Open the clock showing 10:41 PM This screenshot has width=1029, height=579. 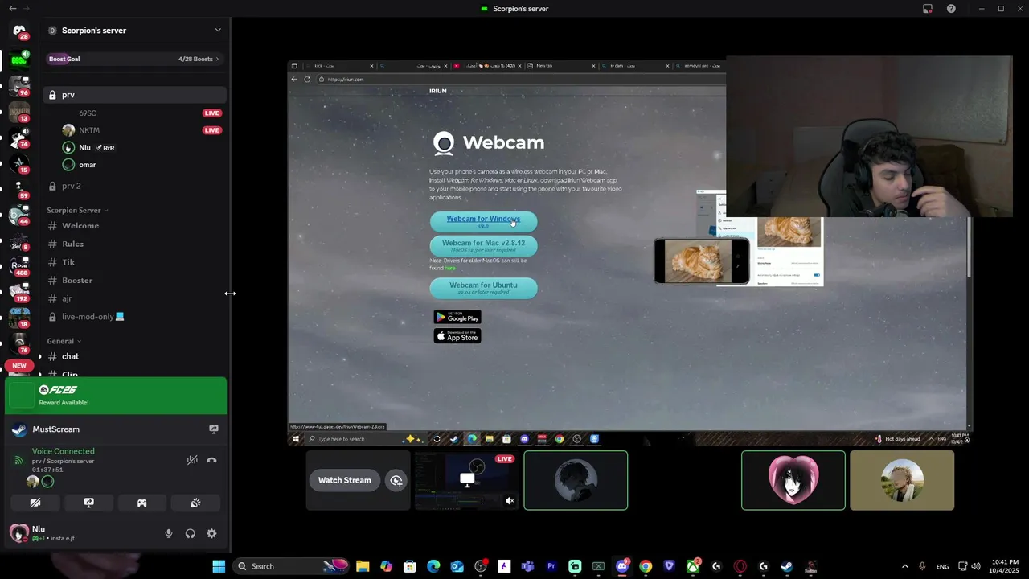tap(1005, 566)
